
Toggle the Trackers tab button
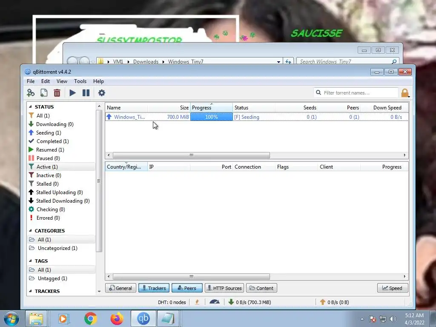pos(154,288)
